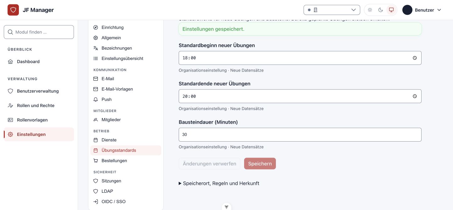
Task: Open the E-Mail settings section
Action: click(126, 79)
